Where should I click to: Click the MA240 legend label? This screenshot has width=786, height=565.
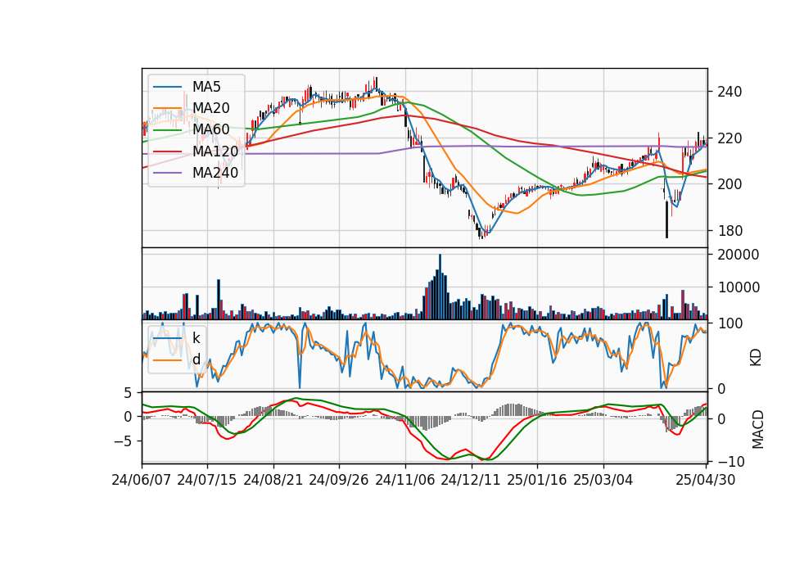tap(215, 173)
